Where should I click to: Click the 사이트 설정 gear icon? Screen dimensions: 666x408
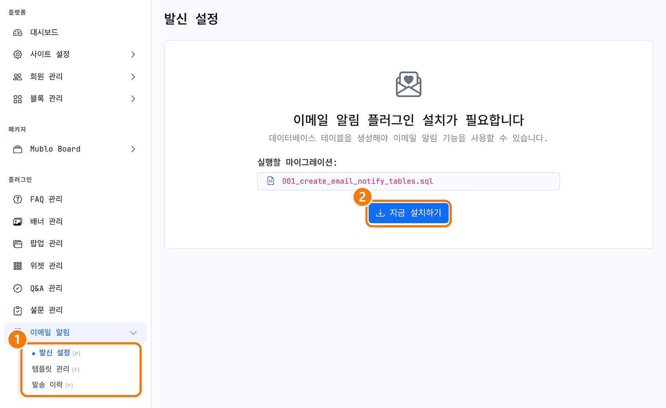point(18,55)
